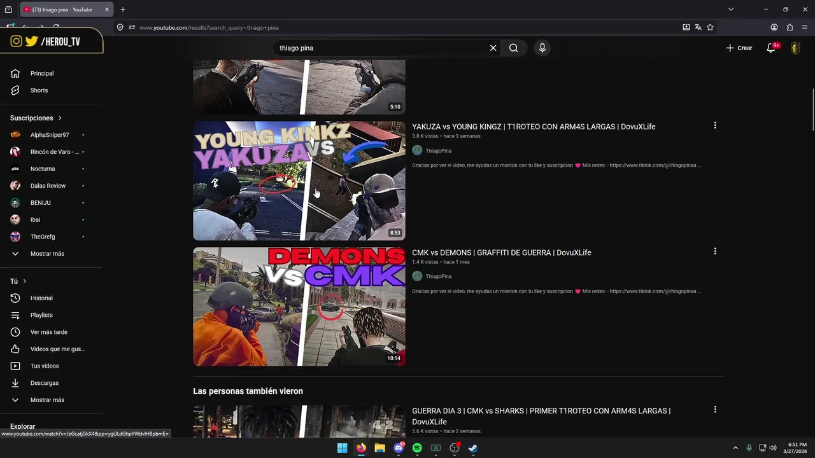Close the thiago pina YouTube tab
Image resolution: width=815 pixels, height=458 pixels.
[x=107, y=10]
